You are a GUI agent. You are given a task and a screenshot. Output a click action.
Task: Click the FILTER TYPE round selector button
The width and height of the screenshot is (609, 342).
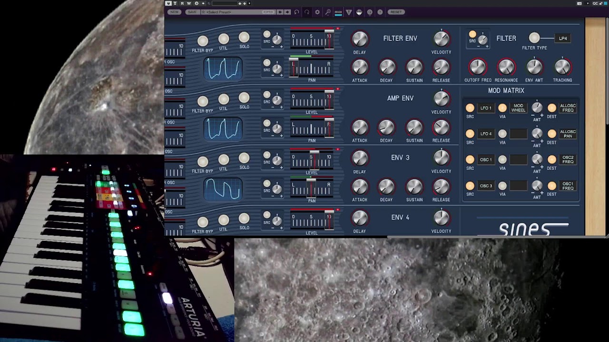pyautogui.click(x=534, y=38)
